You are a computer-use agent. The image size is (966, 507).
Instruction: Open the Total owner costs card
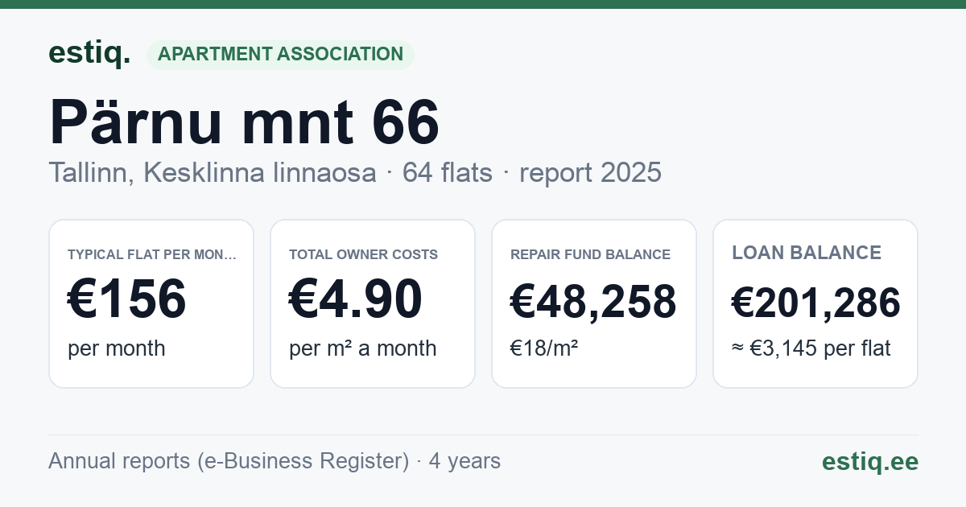pos(373,303)
